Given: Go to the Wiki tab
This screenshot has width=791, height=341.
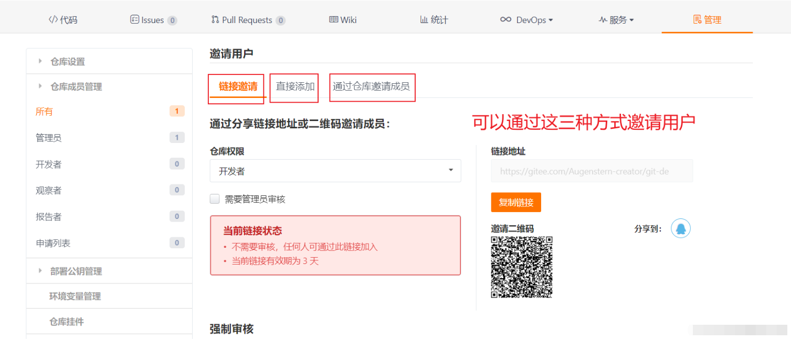Looking at the screenshot, I should tap(343, 20).
